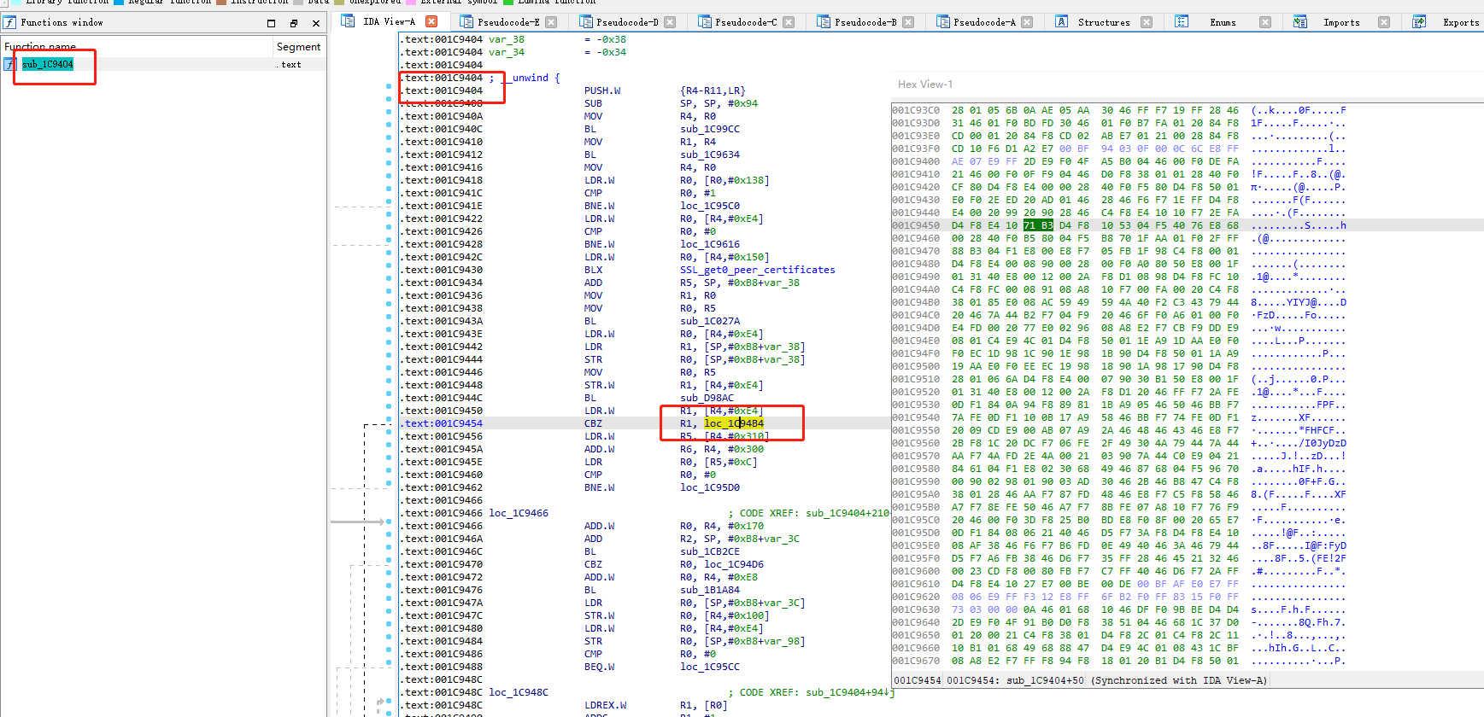Close the Enums tab
This screenshot has height=717, width=1484.
pyautogui.click(x=1265, y=22)
